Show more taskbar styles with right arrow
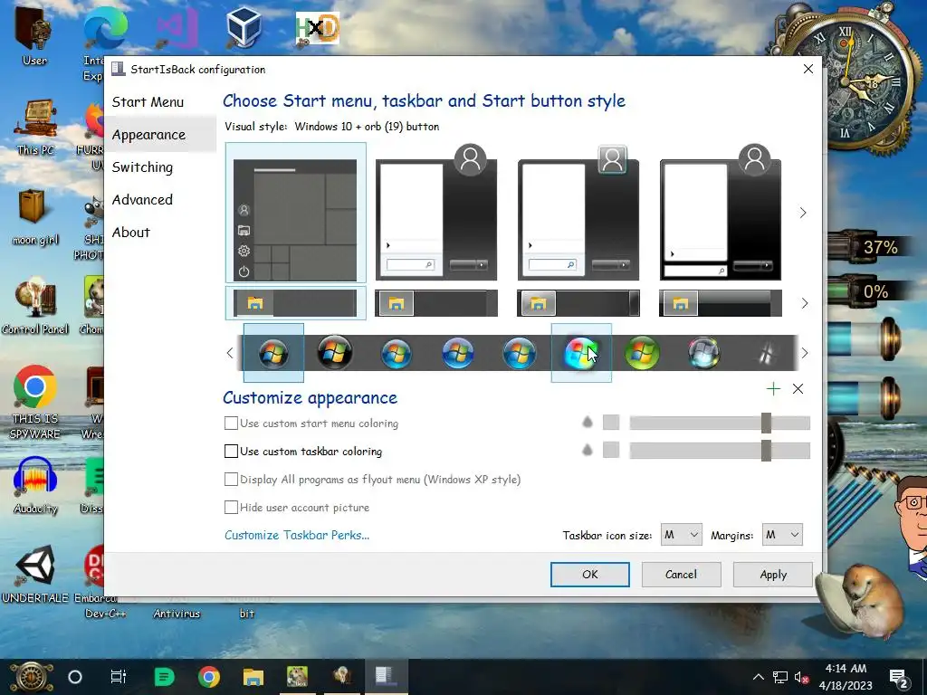 click(x=804, y=303)
